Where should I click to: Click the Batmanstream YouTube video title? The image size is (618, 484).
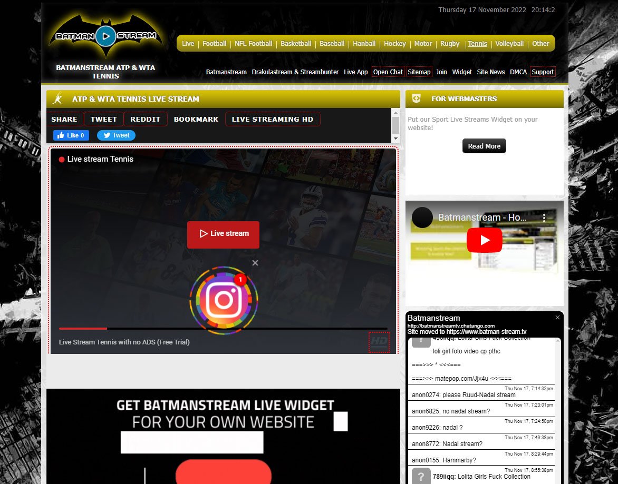[x=482, y=218]
